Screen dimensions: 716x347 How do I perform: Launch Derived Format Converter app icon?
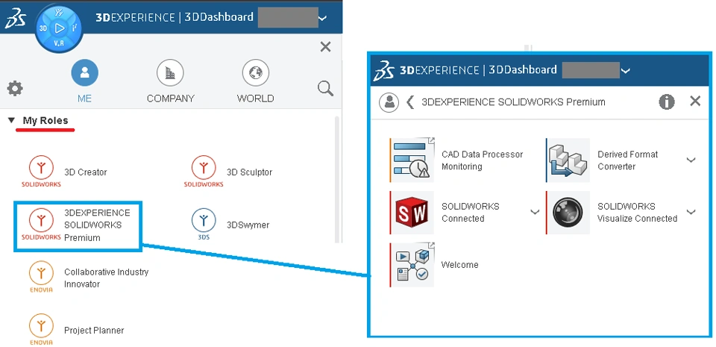click(x=568, y=160)
